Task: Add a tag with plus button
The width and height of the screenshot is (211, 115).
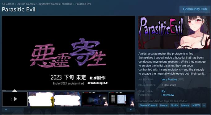Action: 204,105
